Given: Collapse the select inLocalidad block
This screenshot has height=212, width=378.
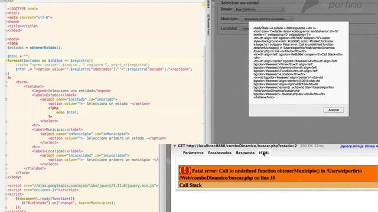Looking at the screenshot, I should (x=6, y=155).
